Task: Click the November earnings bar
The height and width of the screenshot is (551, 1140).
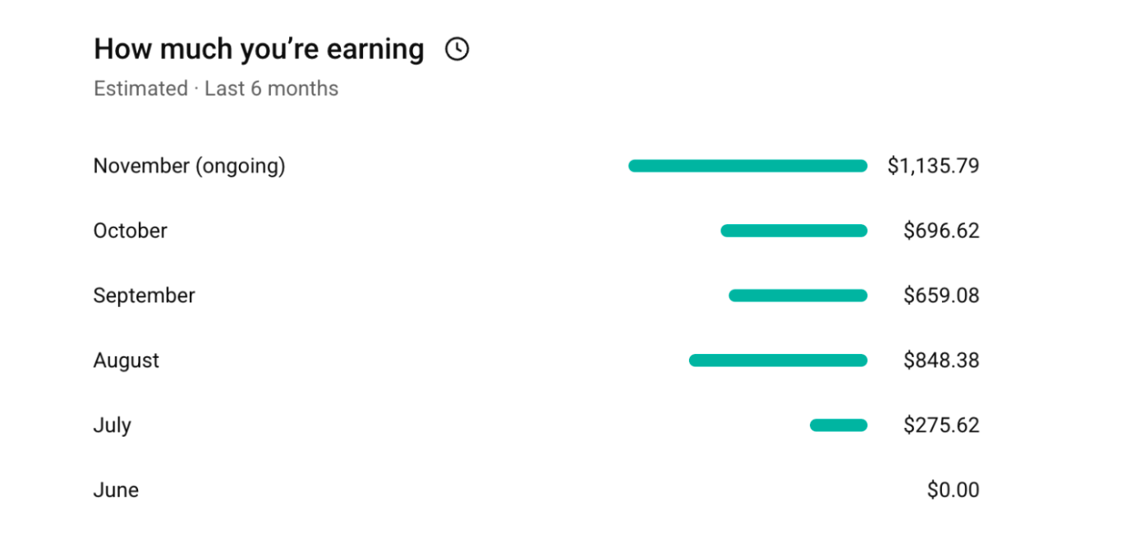Action: 747,166
